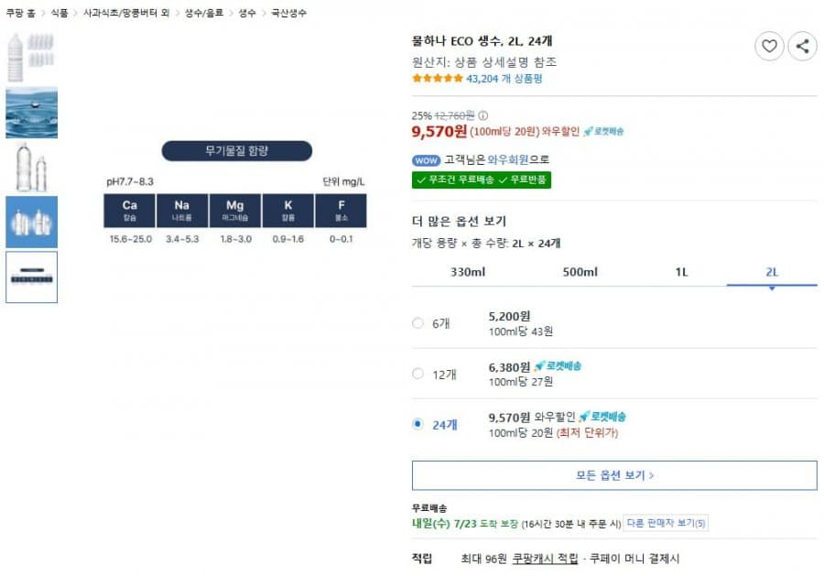Screen dimensions: 824x576
Task: Select the water splash thumbnail image
Action: click(x=31, y=113)
